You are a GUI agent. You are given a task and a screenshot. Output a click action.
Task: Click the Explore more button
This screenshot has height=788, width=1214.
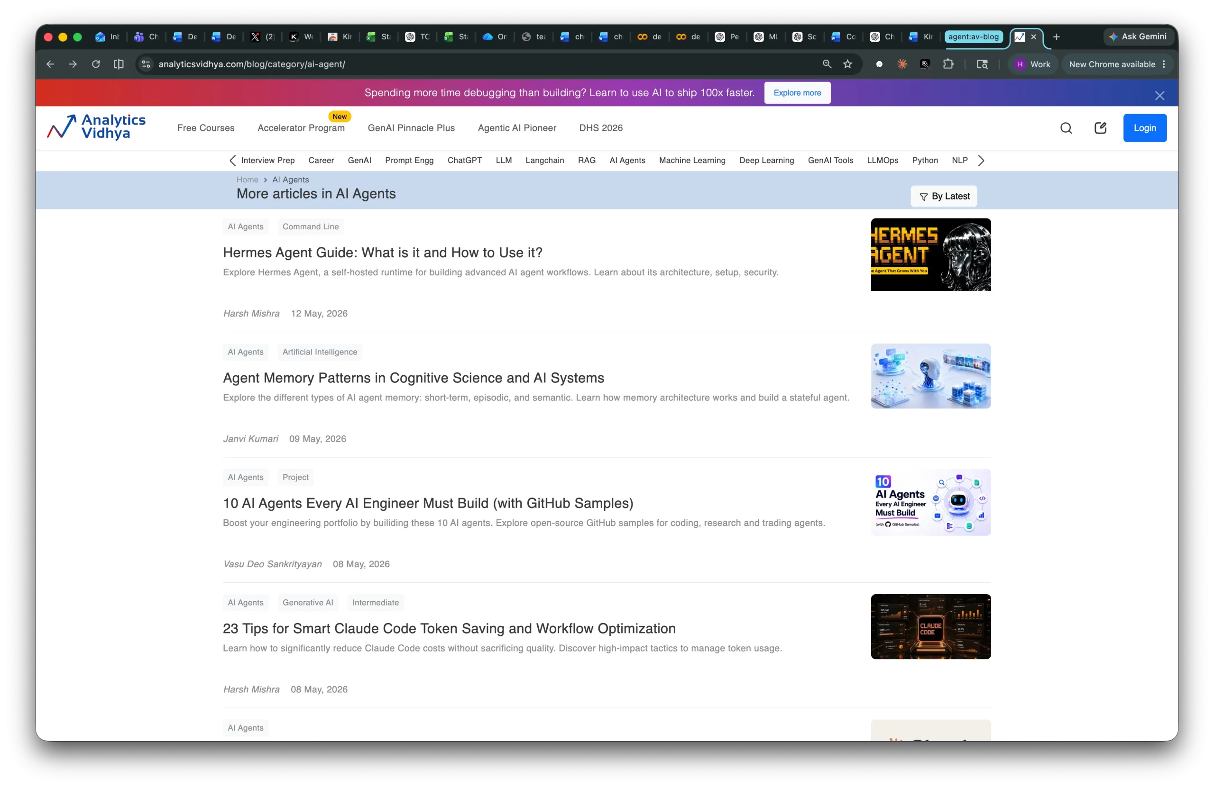pyautogui.click(x=797, y=93)
